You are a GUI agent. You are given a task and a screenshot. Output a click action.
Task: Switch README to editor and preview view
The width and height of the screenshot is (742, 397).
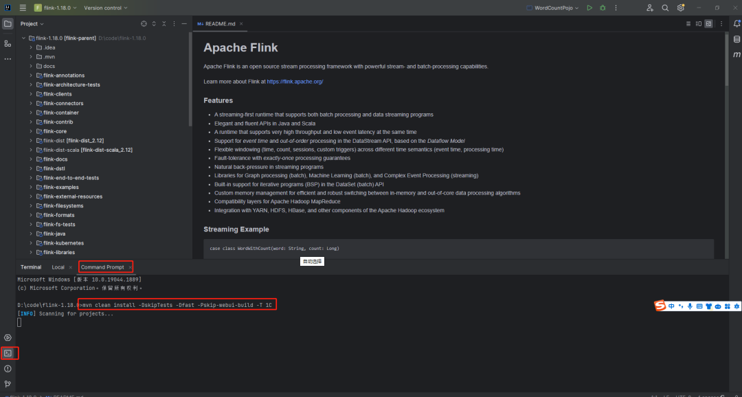699,23
